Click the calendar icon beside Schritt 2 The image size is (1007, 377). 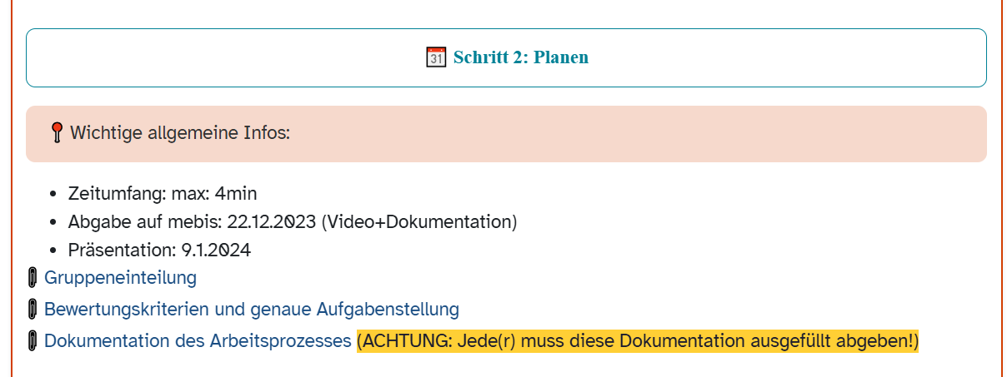pos(436,57)
